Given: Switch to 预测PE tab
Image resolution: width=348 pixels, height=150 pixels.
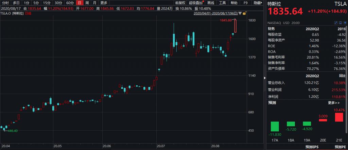Looking at the screenshot, I should coord(340,147).
